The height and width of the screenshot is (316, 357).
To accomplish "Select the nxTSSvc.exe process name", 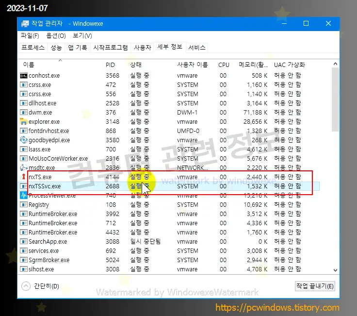I will pyautogui.click(x=45, y=186).
